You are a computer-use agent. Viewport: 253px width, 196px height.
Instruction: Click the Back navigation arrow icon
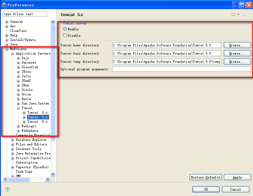tap(233, 15)
